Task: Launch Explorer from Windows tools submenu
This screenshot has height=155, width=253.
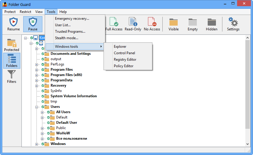Action: click(128, 47)
